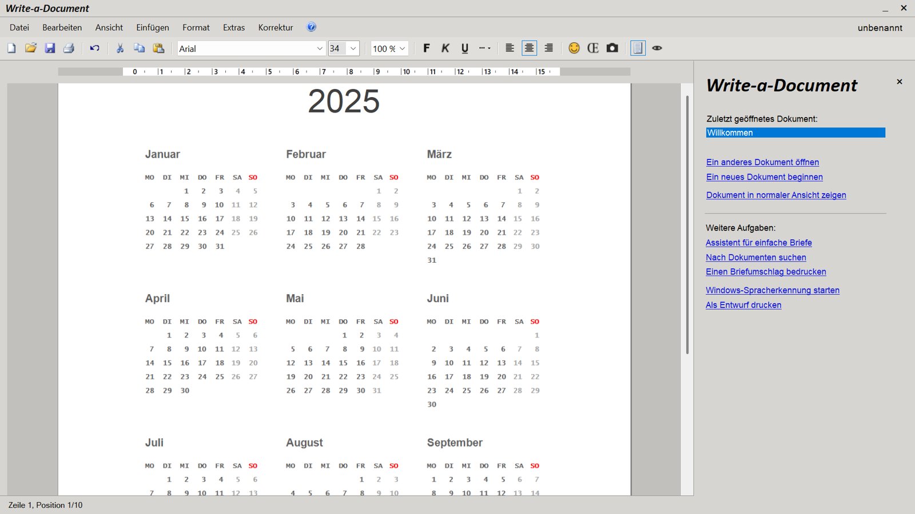This screenshot has width=915, height=514.
Task: Toggle underline formatting
Action: [465, 49]
